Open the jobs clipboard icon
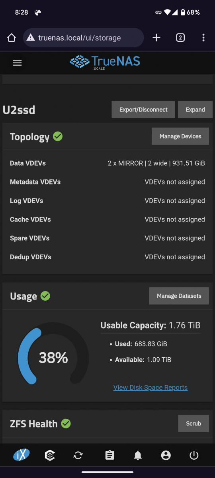215x478 pixels. pyautogui.click(x=109, y=455)
